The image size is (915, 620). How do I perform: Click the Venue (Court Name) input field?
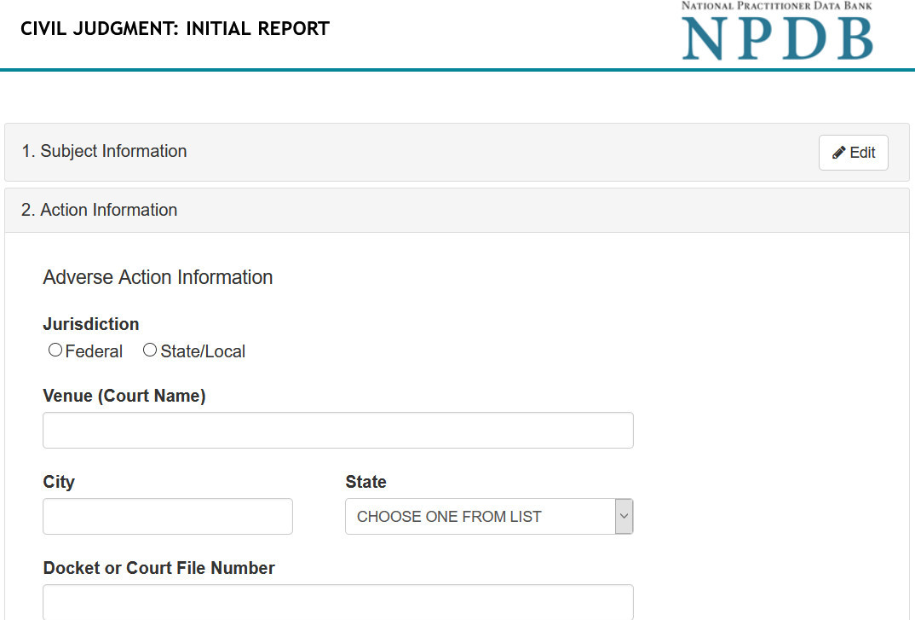[x=338, y=430]
